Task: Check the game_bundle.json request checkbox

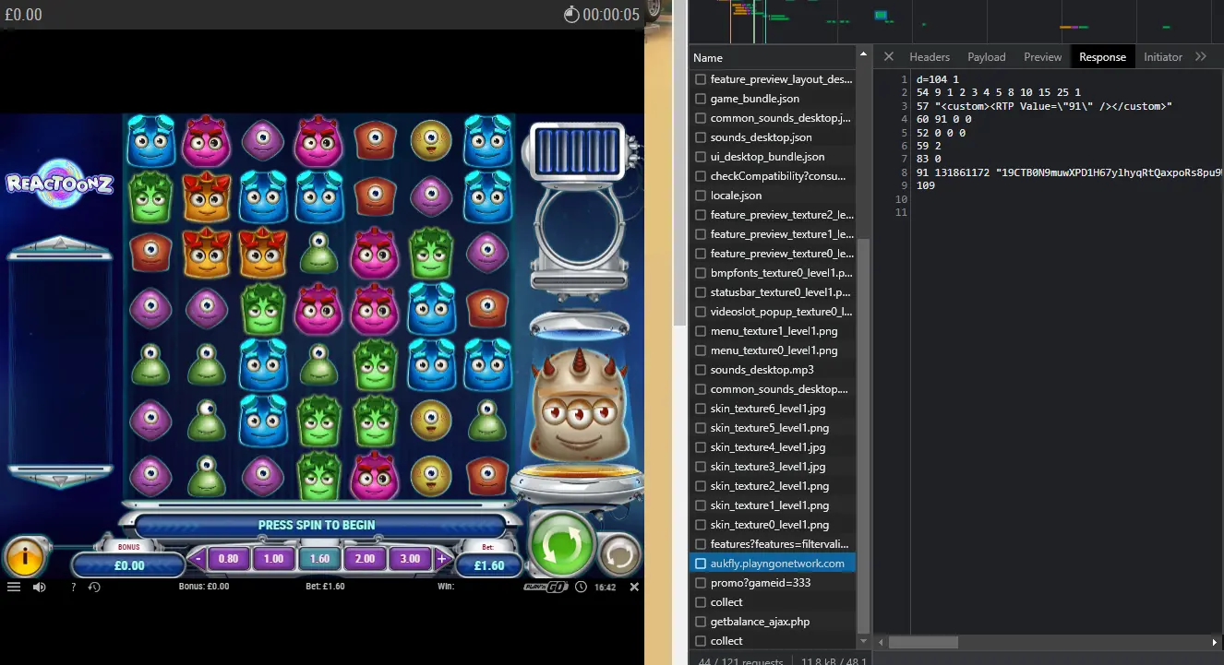Action: point(701,99)
